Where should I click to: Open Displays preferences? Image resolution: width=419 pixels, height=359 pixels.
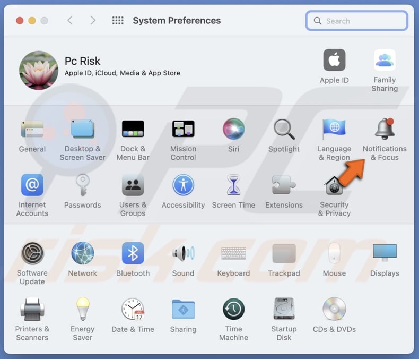[x=385, y=253]
